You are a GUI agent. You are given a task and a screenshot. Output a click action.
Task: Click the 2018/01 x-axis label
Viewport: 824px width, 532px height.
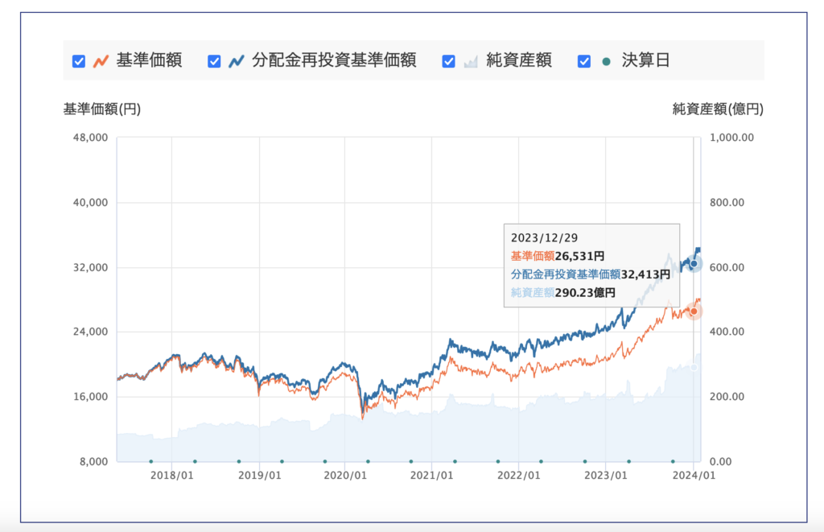click(x=171, y=476)
